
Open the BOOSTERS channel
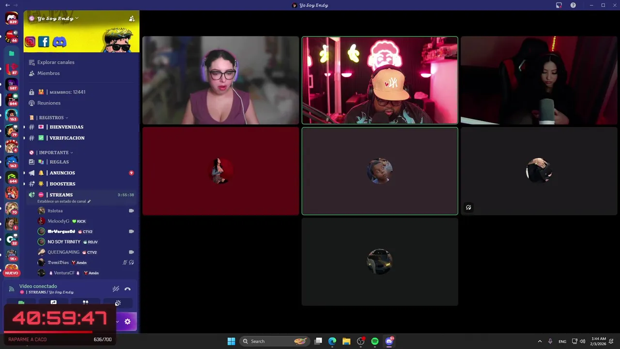click(x=81, y=184)
